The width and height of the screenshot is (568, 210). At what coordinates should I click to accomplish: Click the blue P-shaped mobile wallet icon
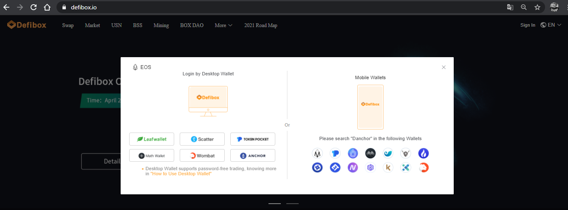335,153
